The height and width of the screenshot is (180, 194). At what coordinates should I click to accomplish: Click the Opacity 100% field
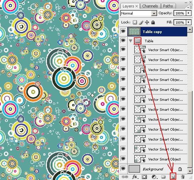[x=180, y=13]
